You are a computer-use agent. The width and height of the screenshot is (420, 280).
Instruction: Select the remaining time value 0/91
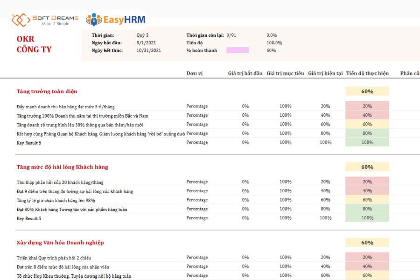[231, 35]
